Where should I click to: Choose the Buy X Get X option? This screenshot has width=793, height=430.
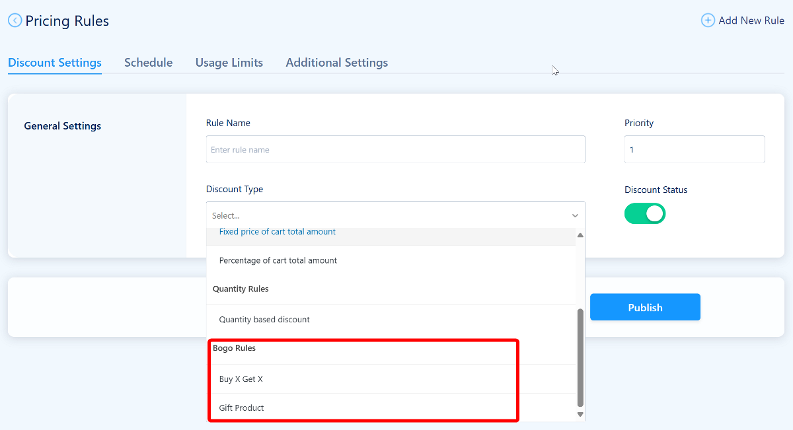(241, 379)
